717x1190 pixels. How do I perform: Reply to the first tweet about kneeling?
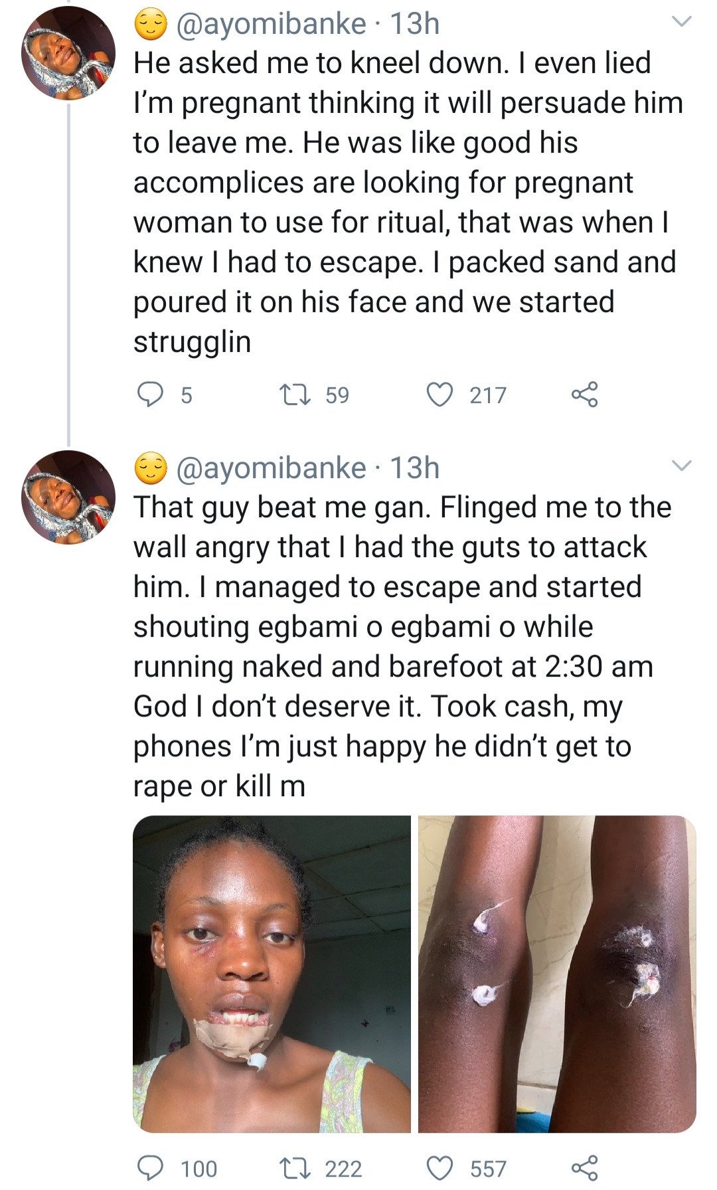click(150, 394)
